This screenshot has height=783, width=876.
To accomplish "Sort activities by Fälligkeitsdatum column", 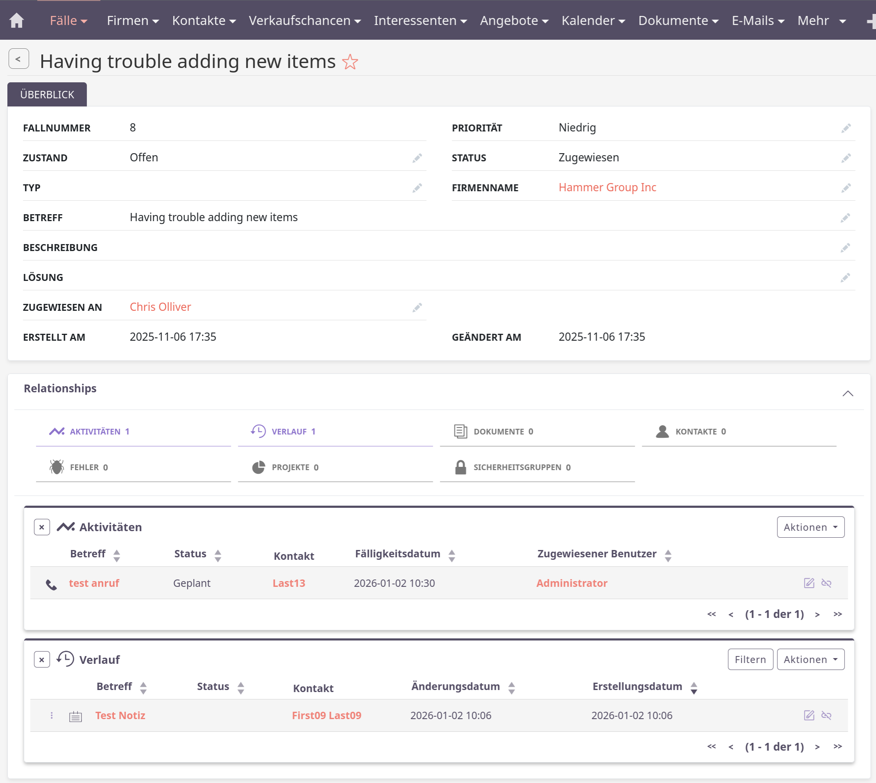I will 397,554.
